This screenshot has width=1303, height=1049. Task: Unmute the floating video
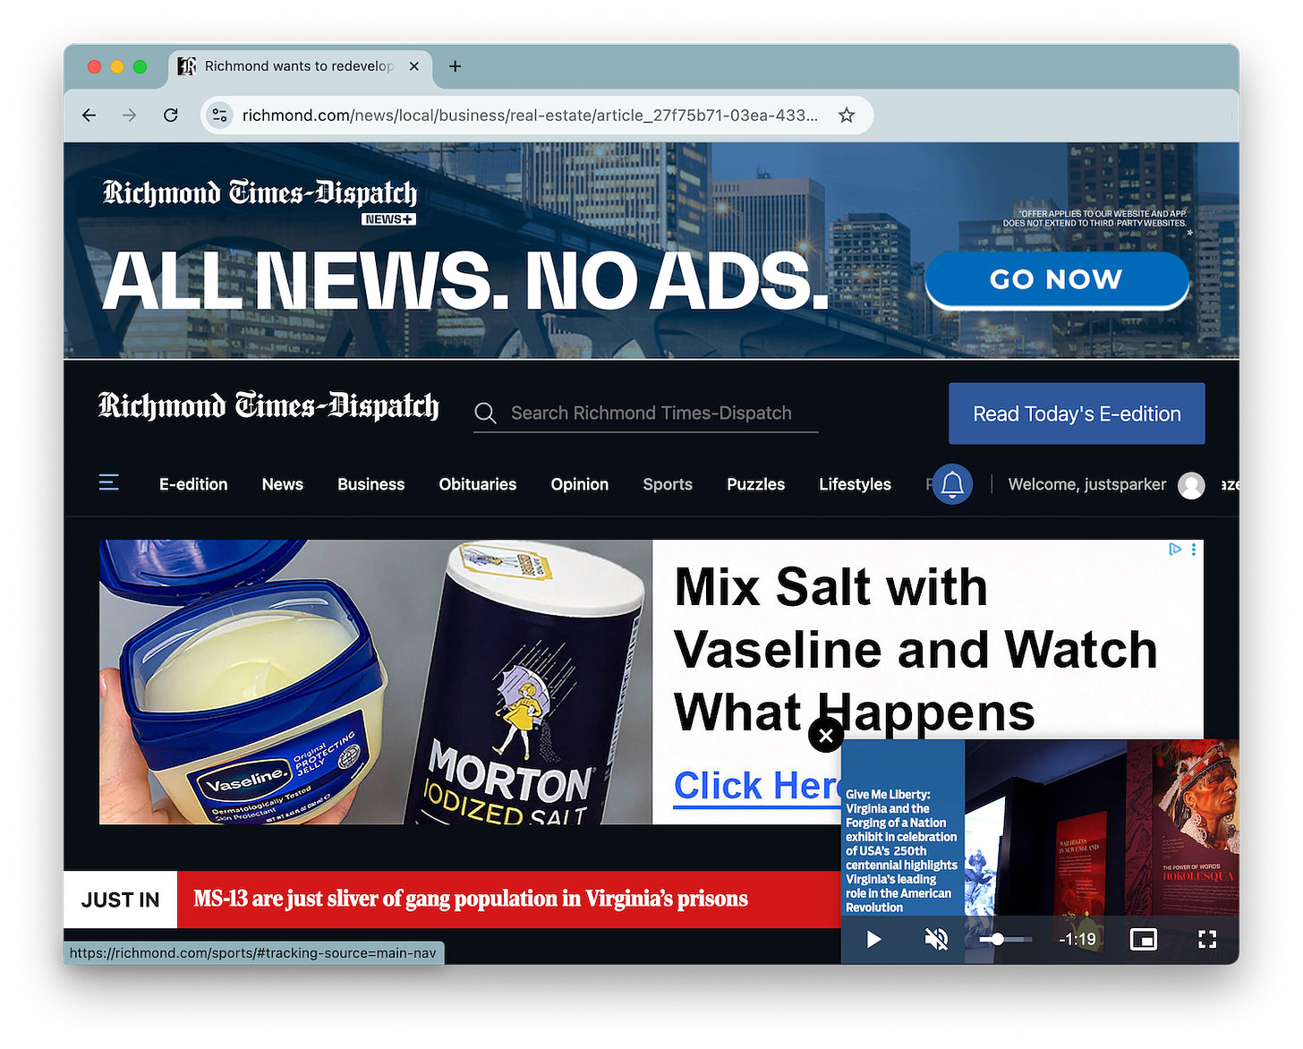[x=936, y=939]
